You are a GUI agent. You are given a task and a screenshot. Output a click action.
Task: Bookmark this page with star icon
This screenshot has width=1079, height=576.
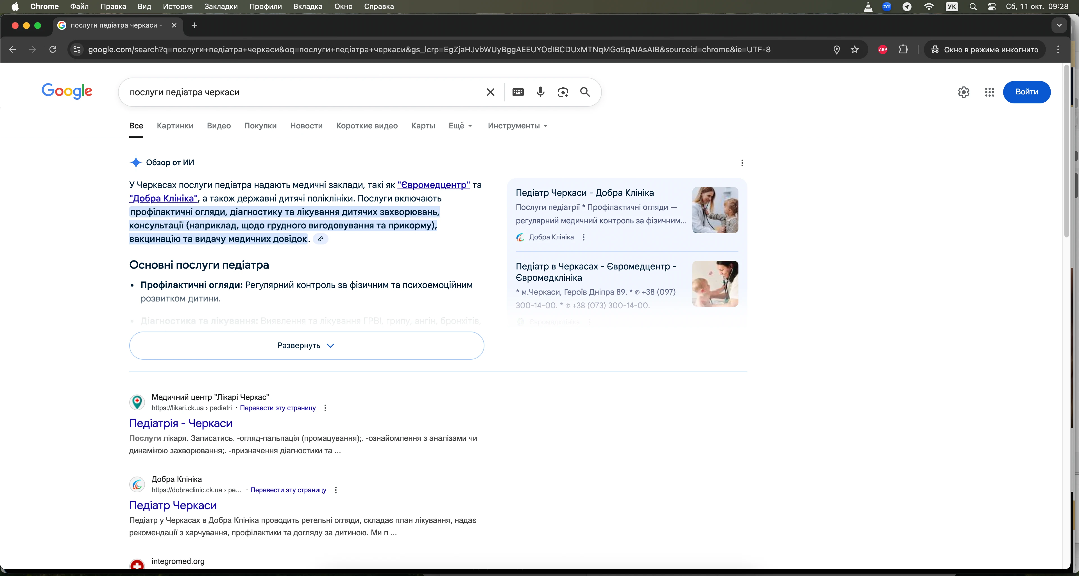coord(854,49)
